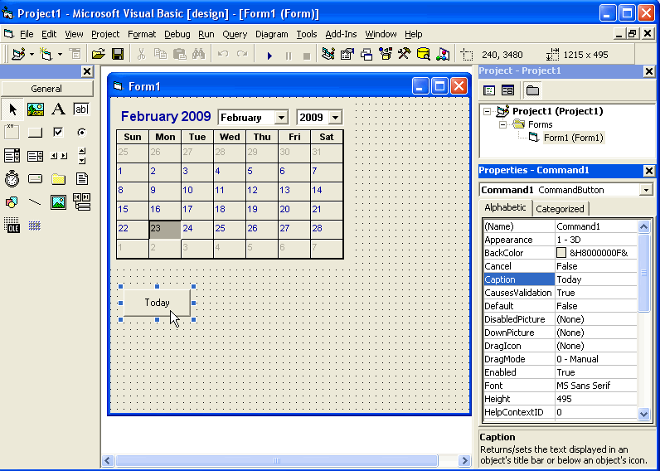Select the Image control tool
This screenshot has height=471, width=660.
tap(59, 202)
